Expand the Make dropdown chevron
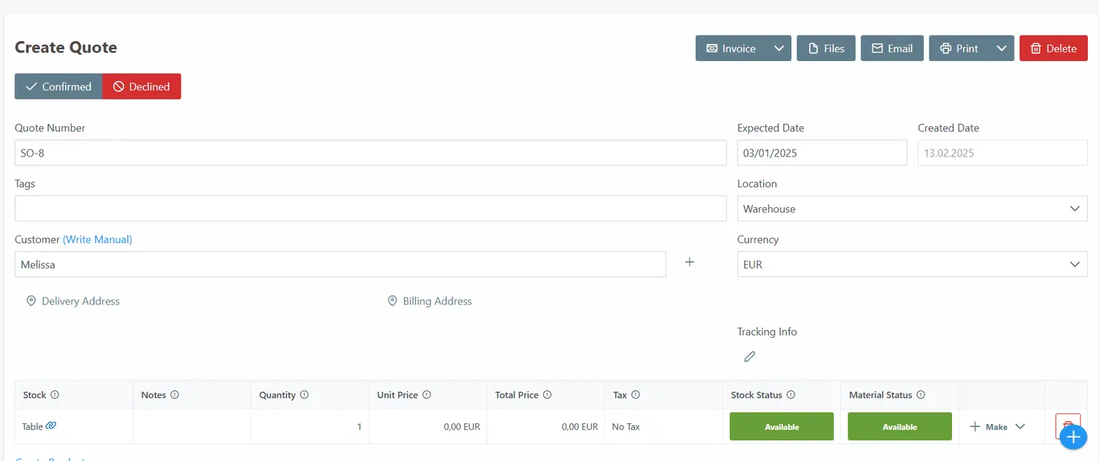Screen dimensions: 1099x461 [1020, 427]
